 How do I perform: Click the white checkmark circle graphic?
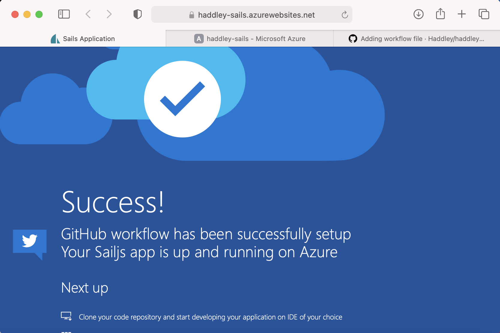point(182,99)
